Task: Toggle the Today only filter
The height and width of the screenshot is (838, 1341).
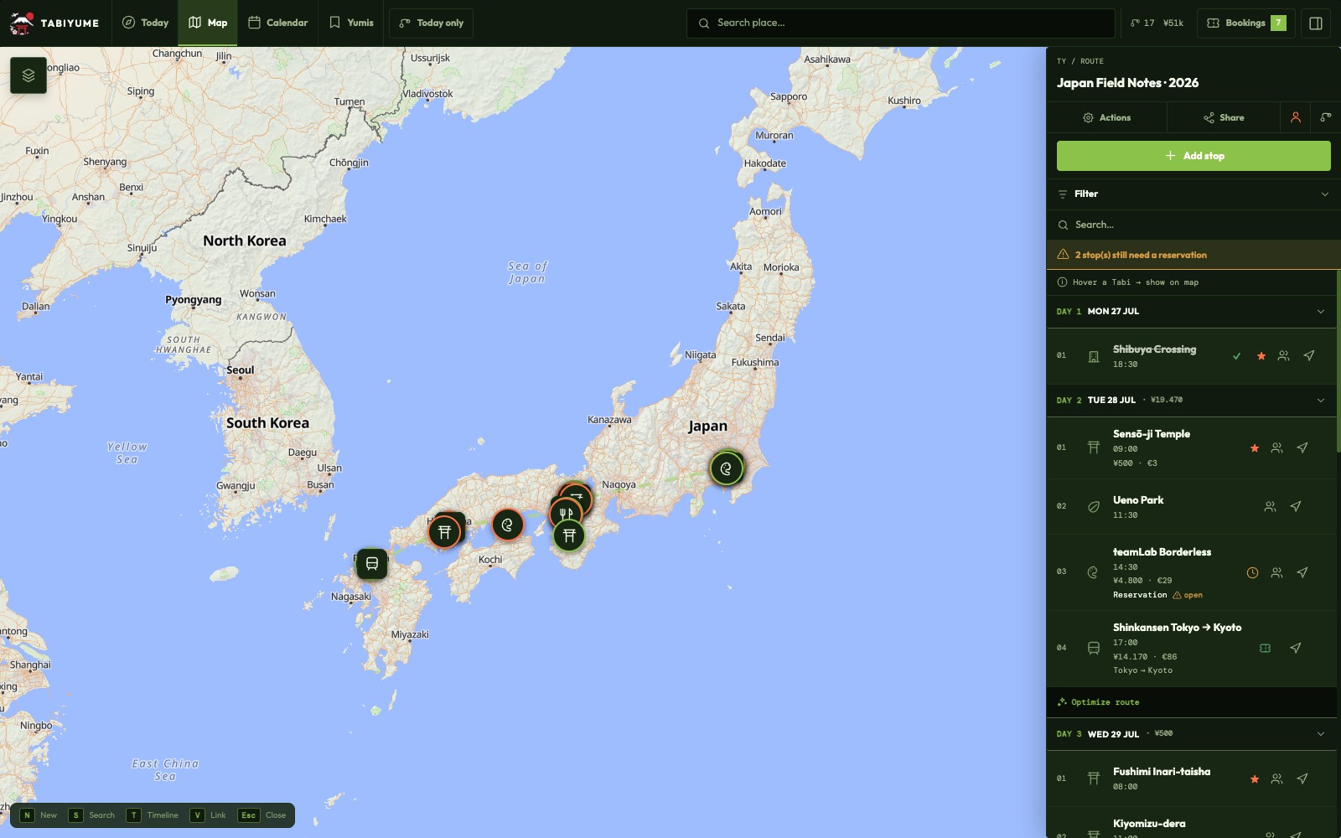Action: pos(431,23)
